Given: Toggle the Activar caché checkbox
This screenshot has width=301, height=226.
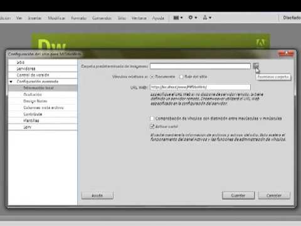Looking at the screenshot, I should (152, 126).
